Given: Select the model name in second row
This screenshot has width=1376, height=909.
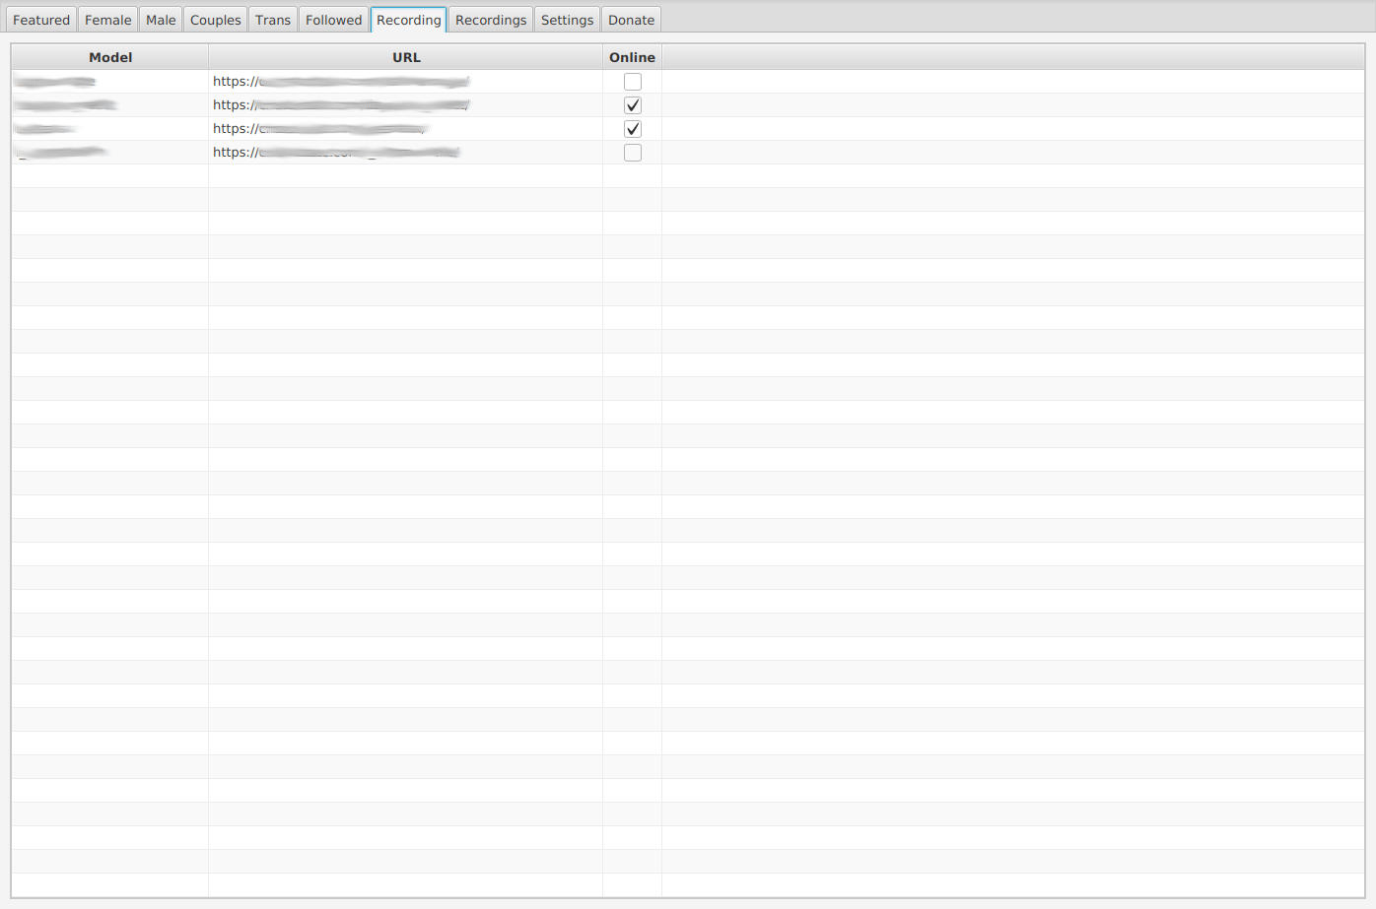Looking at the screenshot, I should [66, 105].
